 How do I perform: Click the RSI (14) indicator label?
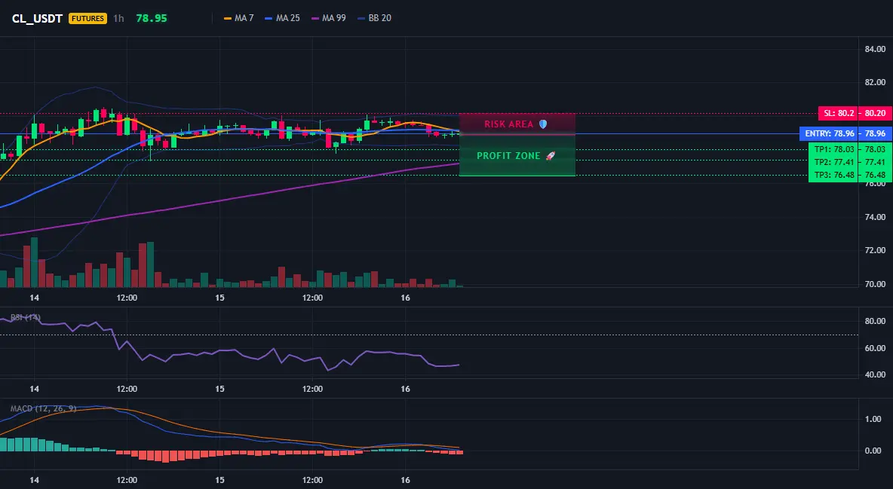(25, 317)
